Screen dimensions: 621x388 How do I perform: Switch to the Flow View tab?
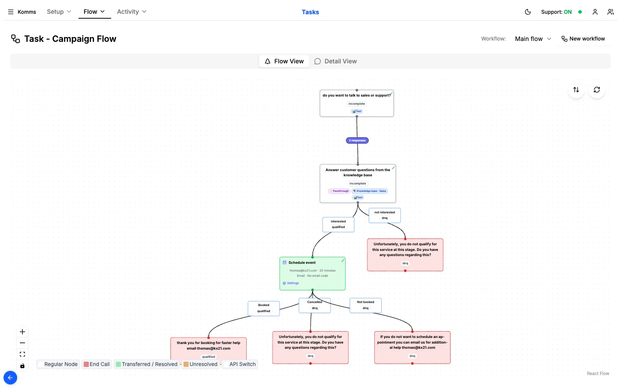pyautogui.click(x=284, y=61)
